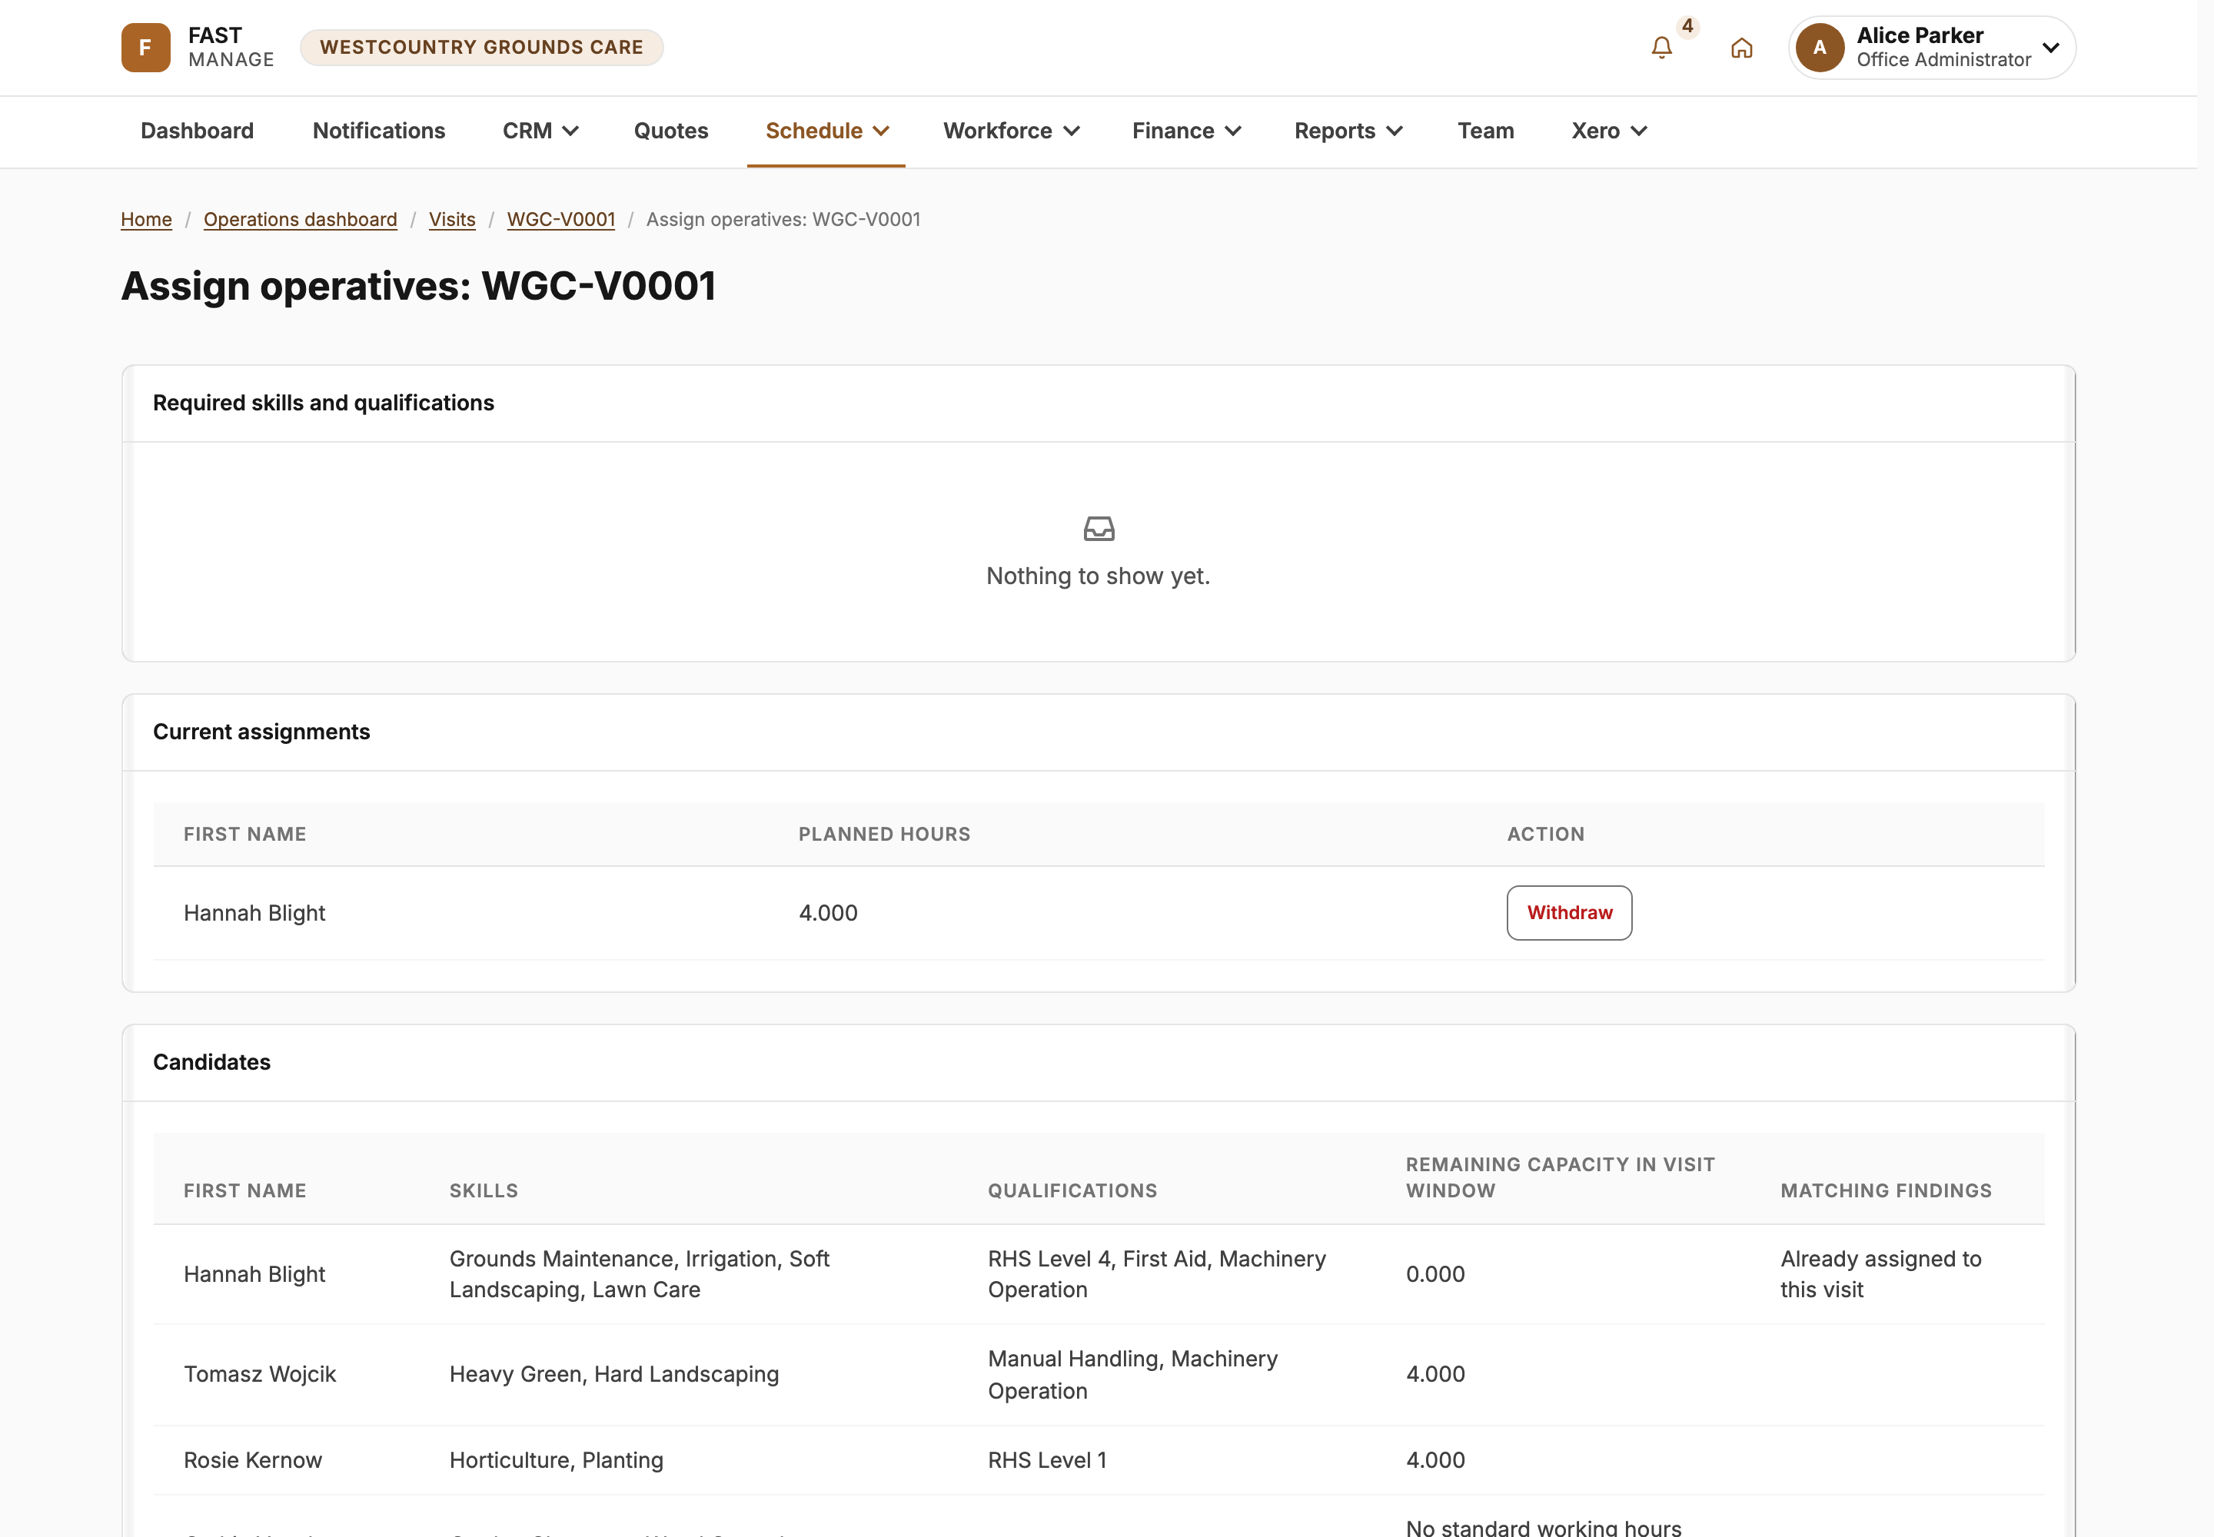
Task: Open the Quotes nav item
Action: point(670,131)
